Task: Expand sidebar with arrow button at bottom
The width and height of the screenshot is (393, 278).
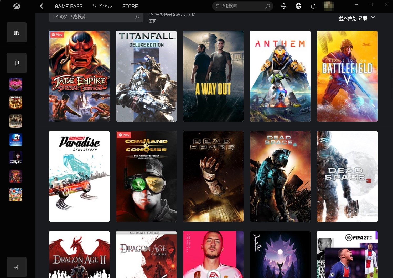Action: click(x=17, y=267)
